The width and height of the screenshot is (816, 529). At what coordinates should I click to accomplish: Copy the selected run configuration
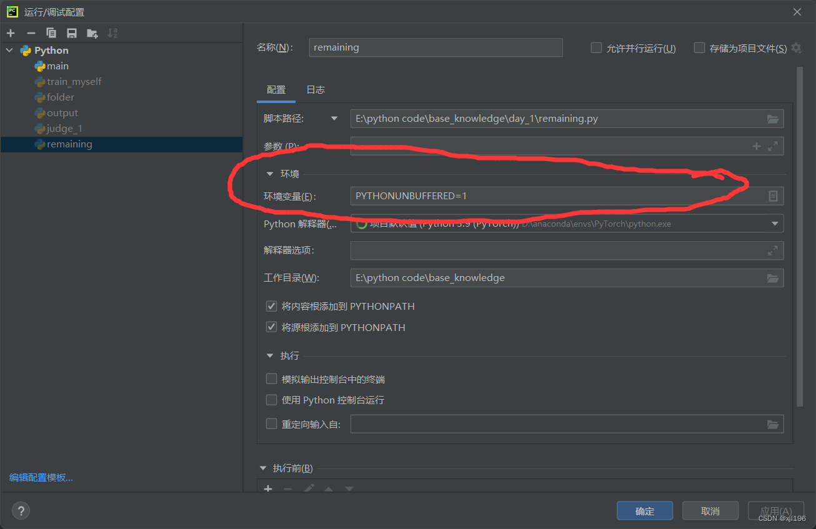tap(51, 33)
